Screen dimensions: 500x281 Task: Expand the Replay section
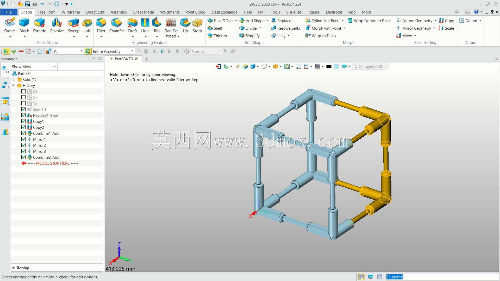[x=14, y=268]
